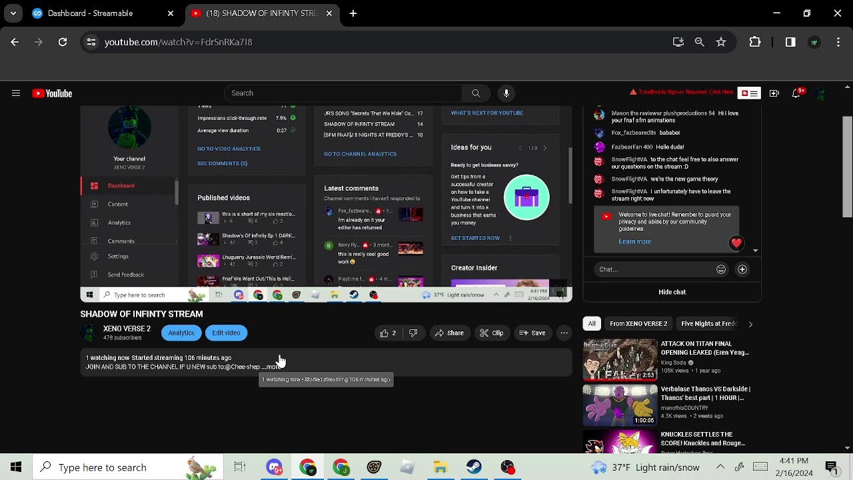Open page zoom magnifier icon
The image size is (853, 480).
coord(700,42)
